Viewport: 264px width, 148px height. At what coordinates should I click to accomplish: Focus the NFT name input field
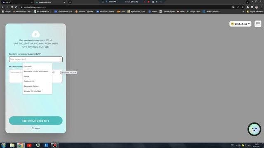pos(36,59)
